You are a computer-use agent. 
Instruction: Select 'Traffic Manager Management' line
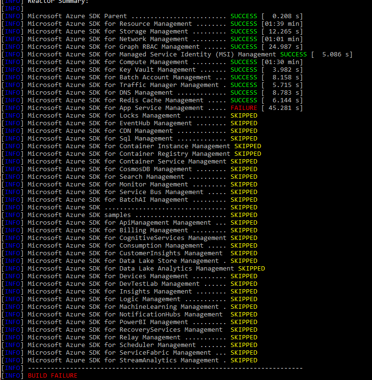152,85
